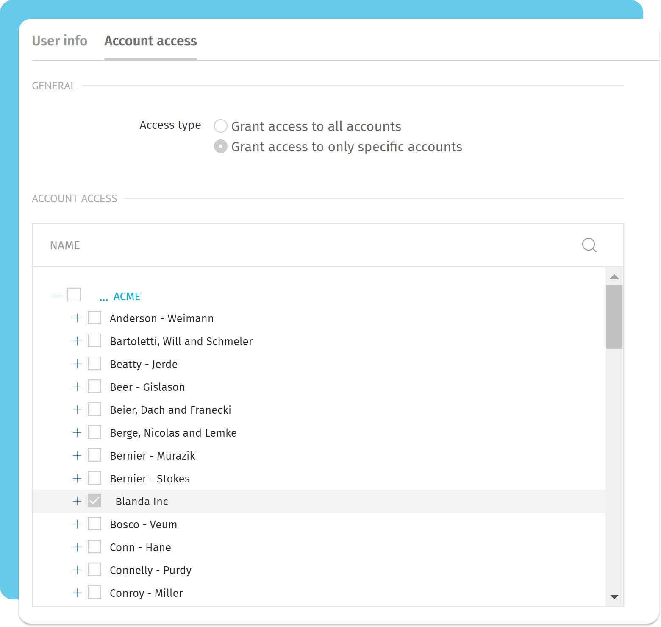Select the Beatty - Jerde row label

pyautogui.click(x=144, y=364)
